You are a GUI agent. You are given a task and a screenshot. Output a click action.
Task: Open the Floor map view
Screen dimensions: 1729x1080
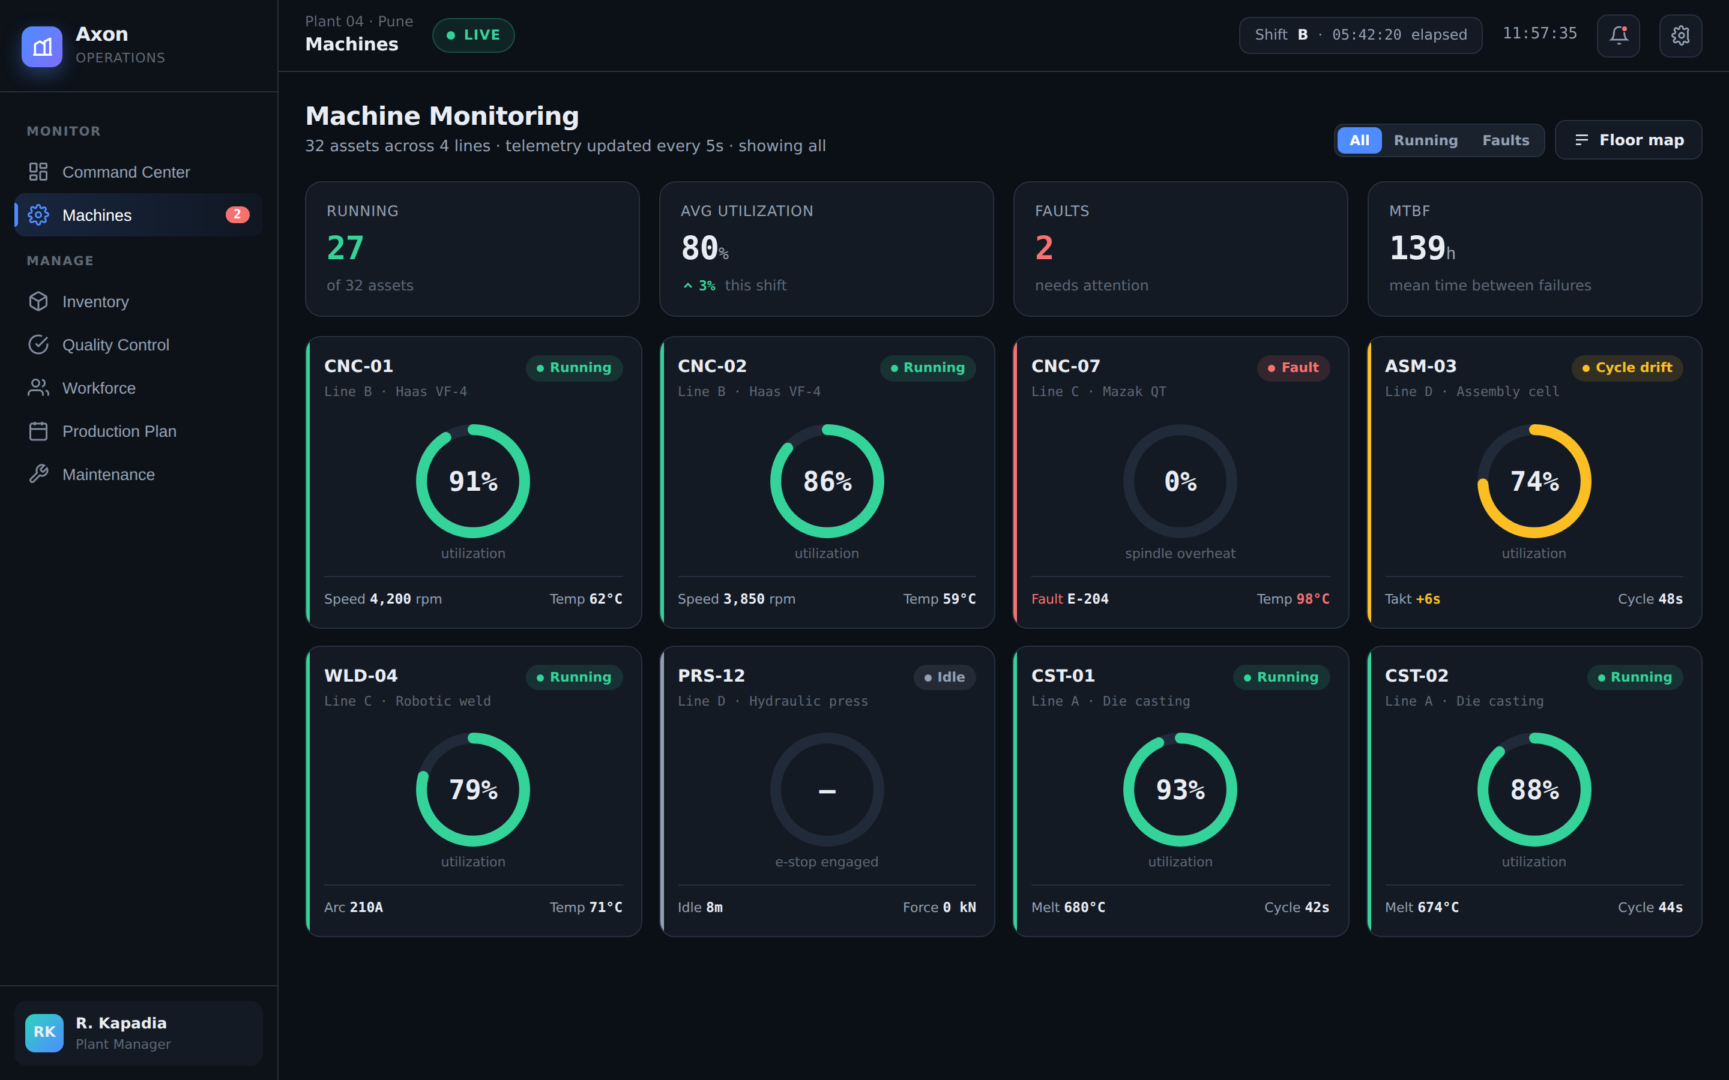(1628, 140)
